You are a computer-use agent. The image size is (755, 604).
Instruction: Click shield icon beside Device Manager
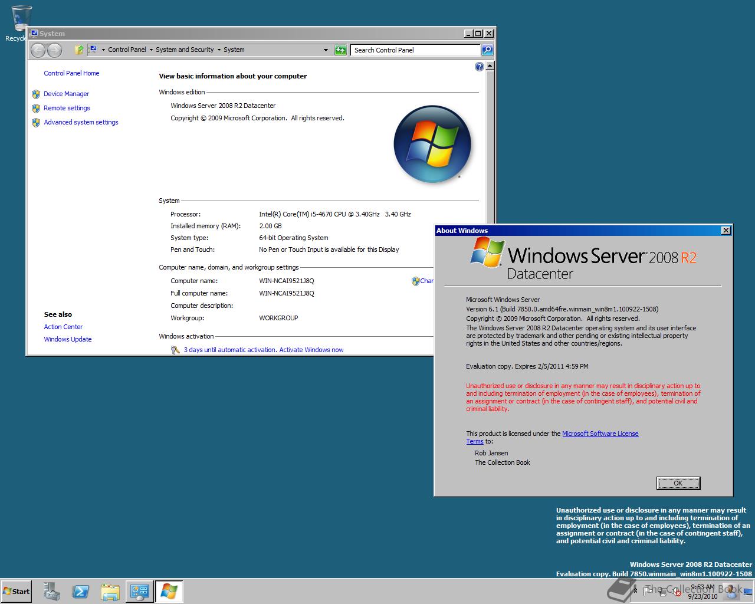coord(36,94)
